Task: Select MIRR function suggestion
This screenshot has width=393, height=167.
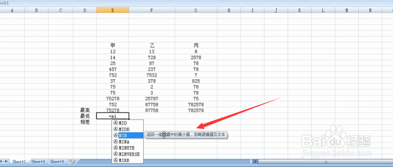Action: 128,160
